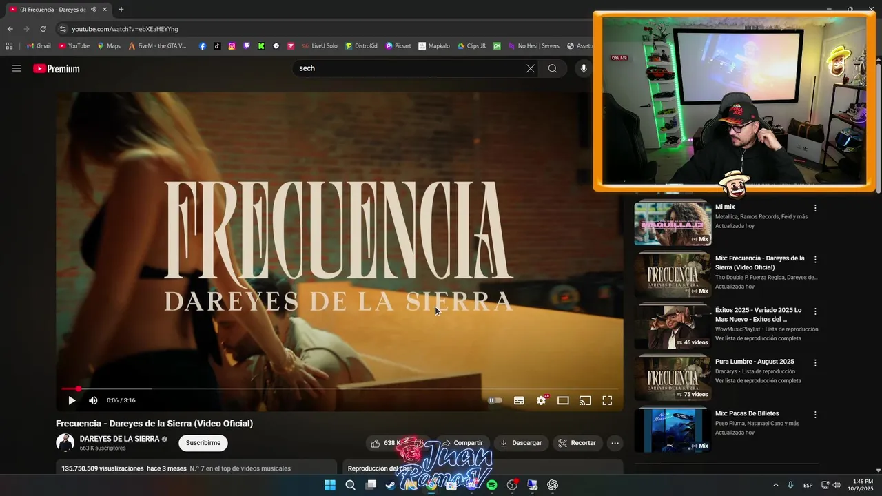
Task: Open Mix: Pacas De Billetes title
Action: [x=747, y=413]
